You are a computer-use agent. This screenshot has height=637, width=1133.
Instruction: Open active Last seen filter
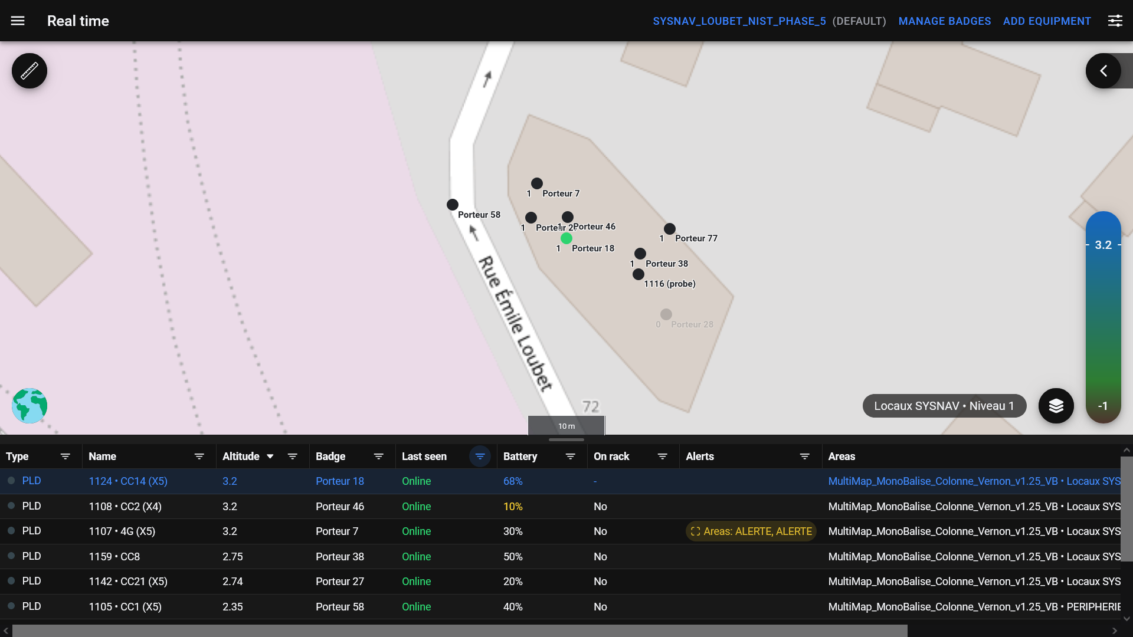click(x=480, y=457)
